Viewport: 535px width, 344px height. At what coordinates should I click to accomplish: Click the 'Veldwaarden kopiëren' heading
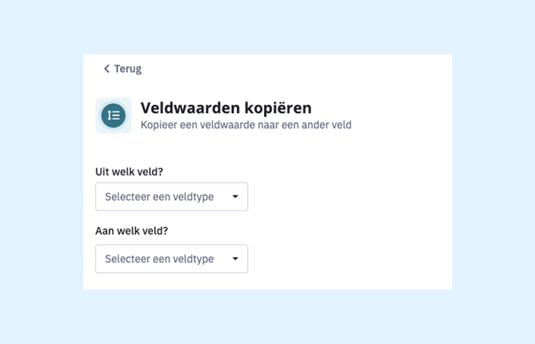226,108
